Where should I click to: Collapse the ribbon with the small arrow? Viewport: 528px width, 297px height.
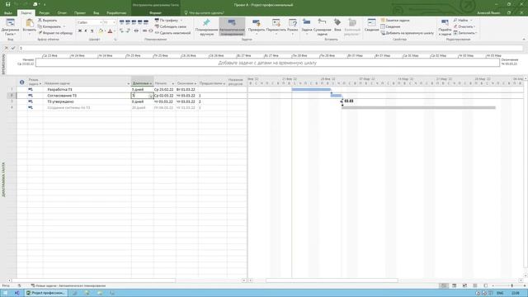coord(524,40)
